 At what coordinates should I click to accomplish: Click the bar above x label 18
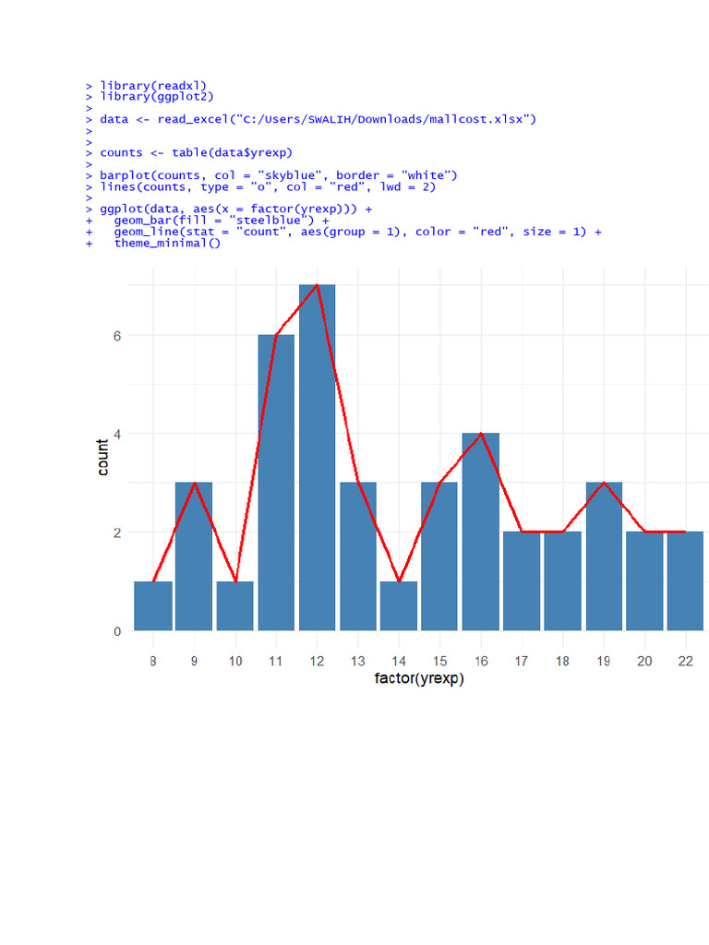coord(563,581)
